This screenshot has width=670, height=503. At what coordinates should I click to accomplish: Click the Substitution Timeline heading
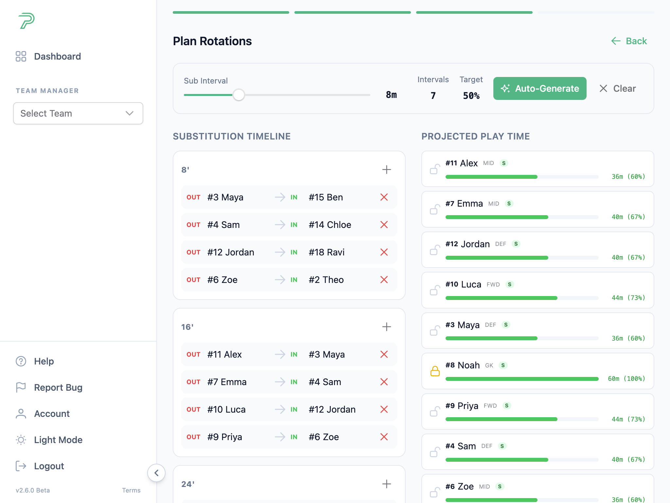pos(232,136)
